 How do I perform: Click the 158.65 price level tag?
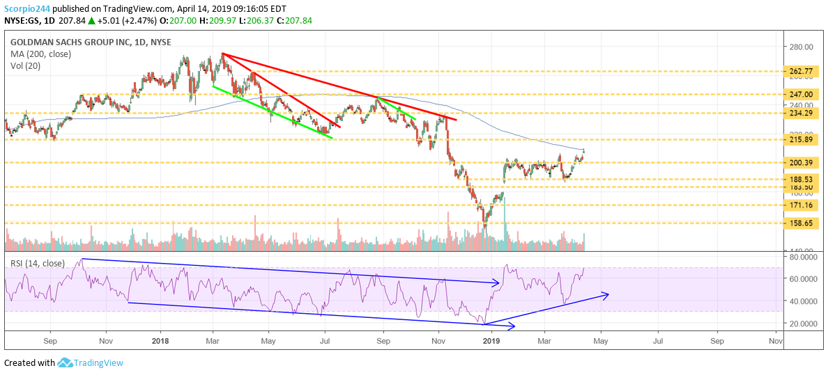(802, 223)
